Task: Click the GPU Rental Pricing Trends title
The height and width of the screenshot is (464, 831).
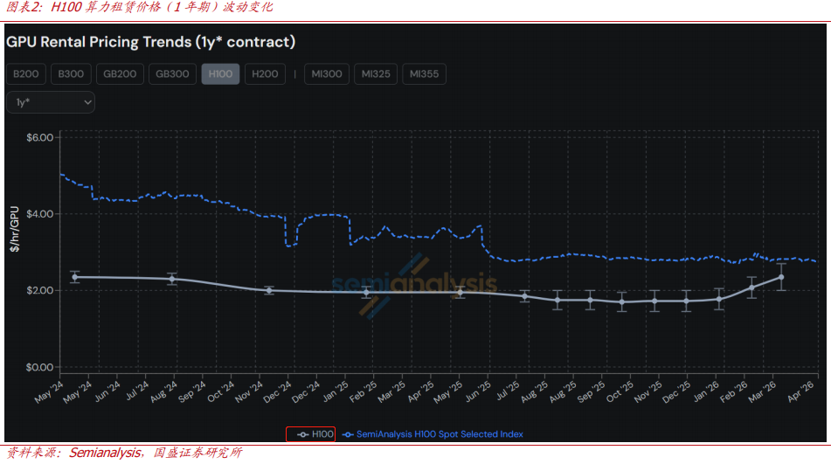Action: pyautogui.click(x=150, y=42)
